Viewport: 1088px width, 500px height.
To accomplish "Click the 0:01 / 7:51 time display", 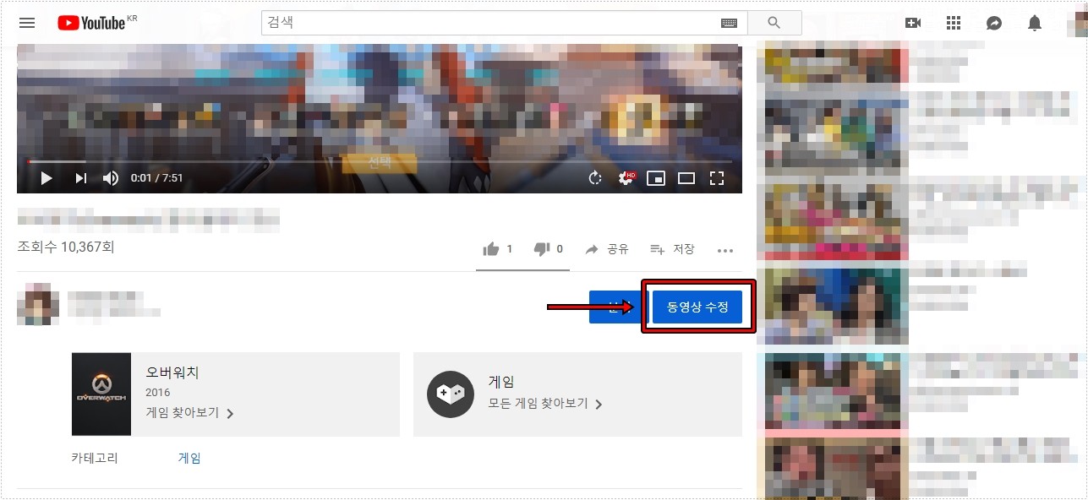I will tap(156, 178).
